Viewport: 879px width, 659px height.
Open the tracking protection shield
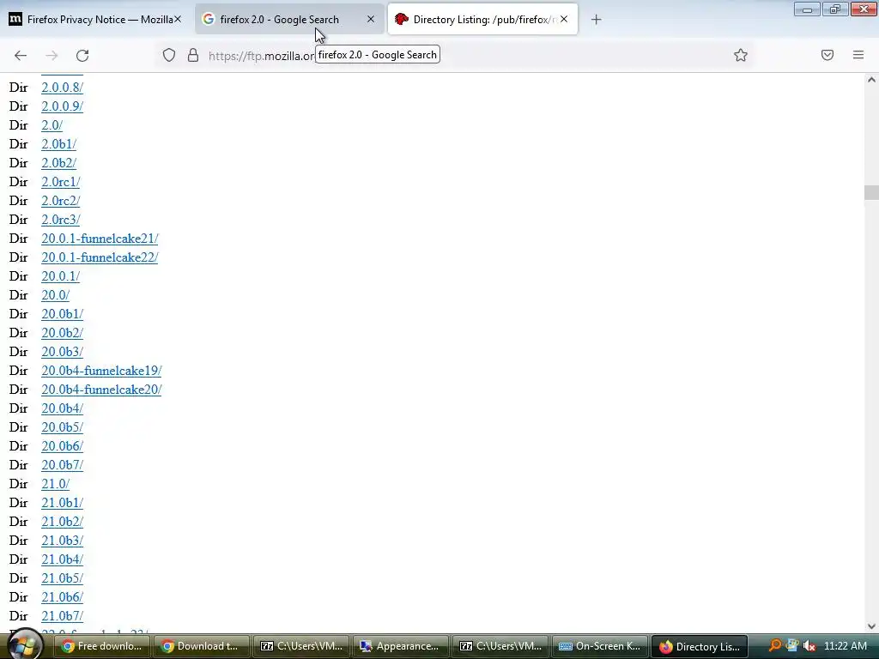169,55
